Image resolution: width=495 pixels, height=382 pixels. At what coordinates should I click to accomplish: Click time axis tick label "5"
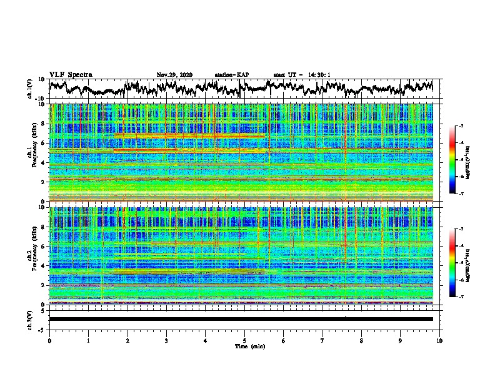pyautogui.click(x=244, y=341)
